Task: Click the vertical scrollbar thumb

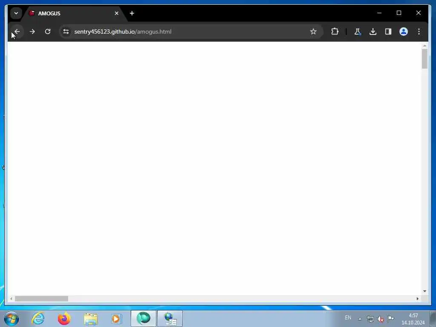Action: (x=425, y=59)
